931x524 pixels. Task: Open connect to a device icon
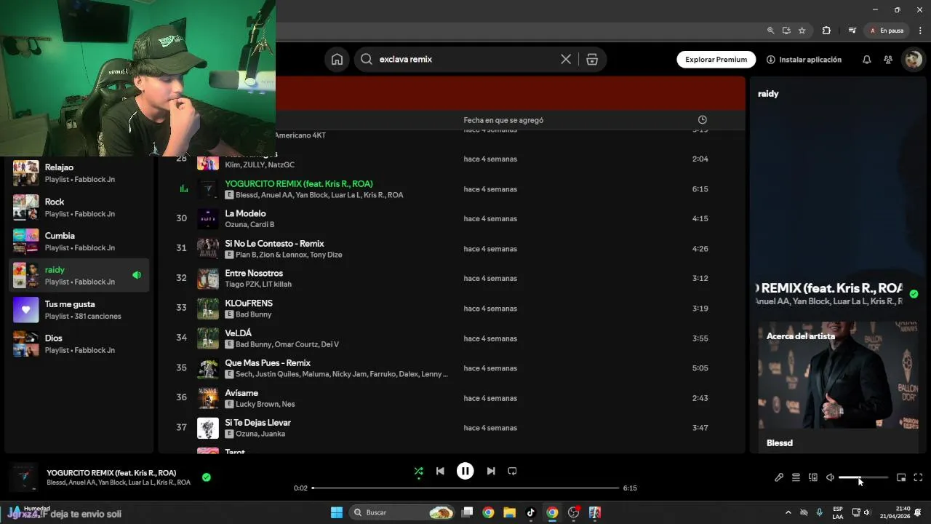pyautogui.click(x=813, y=477)
